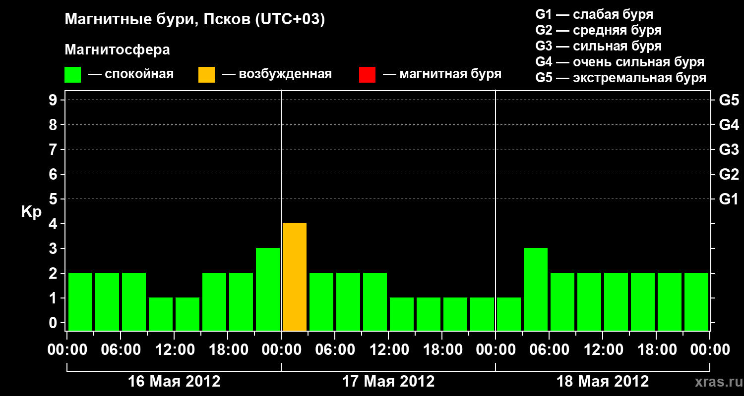The width and height of the screenshot is (744, 396).
Task: Click the 'G5 — экстремальная буря' legend line
Action: (x=621, y=78)
